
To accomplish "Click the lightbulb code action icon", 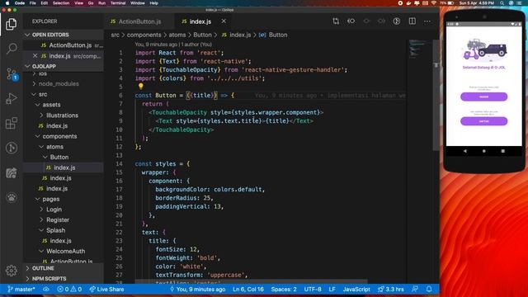I will [x=141, y=87].
